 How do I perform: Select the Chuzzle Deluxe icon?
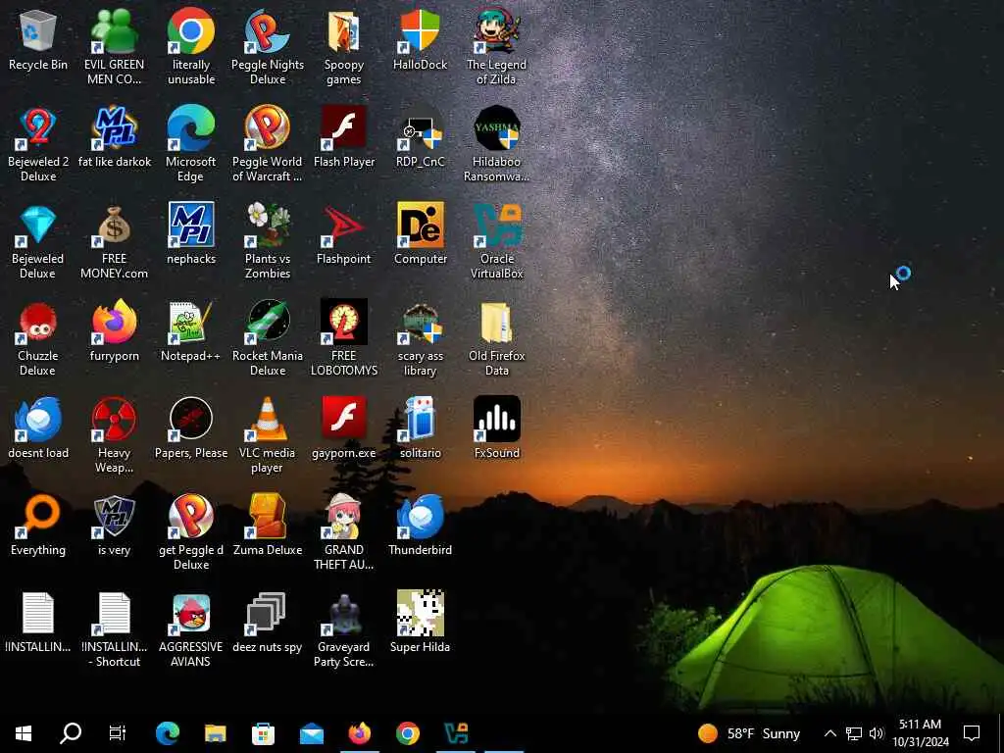pos(38,339)
